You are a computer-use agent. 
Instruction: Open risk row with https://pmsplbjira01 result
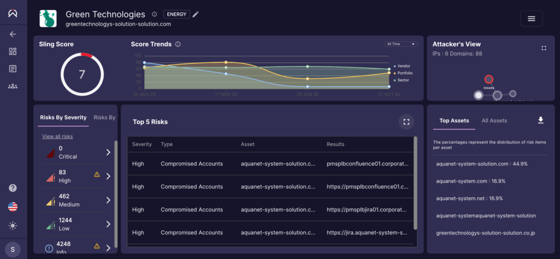[x=270, y=209]
